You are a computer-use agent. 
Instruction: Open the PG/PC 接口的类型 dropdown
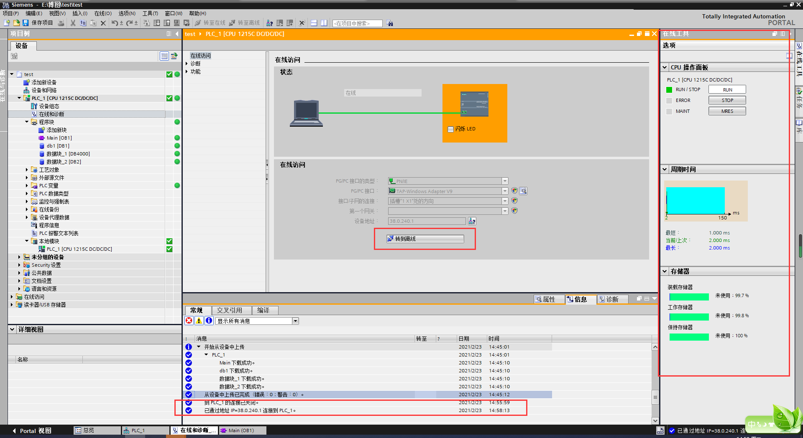pos(505,181)
